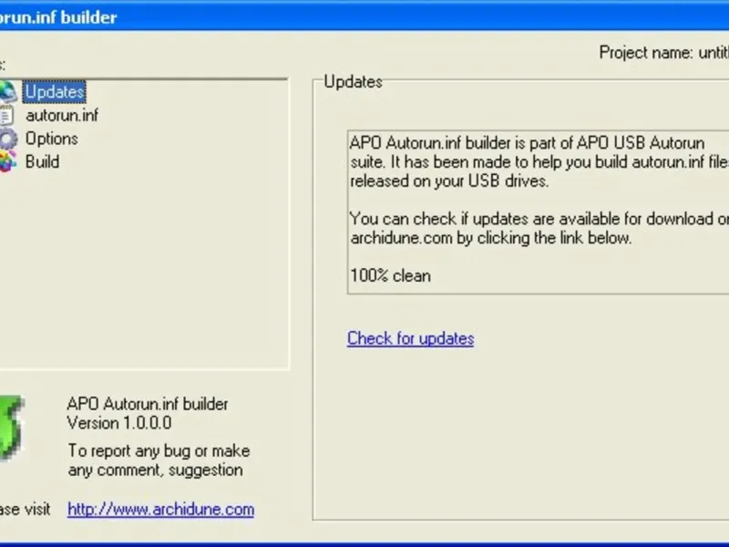Image resolution: width=729 pixels, height=547 pixels.
Task: Click the APO Autorun.inf builder description text box
Action: pyautogui.click(x=538, y=212)
